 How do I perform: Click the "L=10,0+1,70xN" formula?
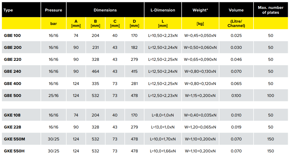(163, 139)
